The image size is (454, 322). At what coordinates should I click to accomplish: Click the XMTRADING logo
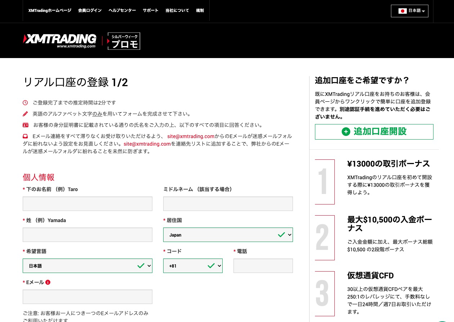pyautogui.click(x=59, y=40)
